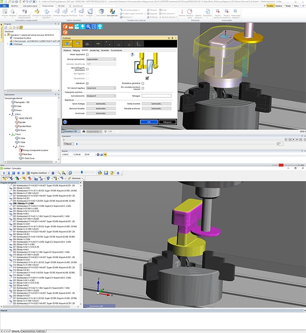Switch to the Kezdet/Vég tab in dialog
This screenshot has width=306, height=333.
coord(95,50)
